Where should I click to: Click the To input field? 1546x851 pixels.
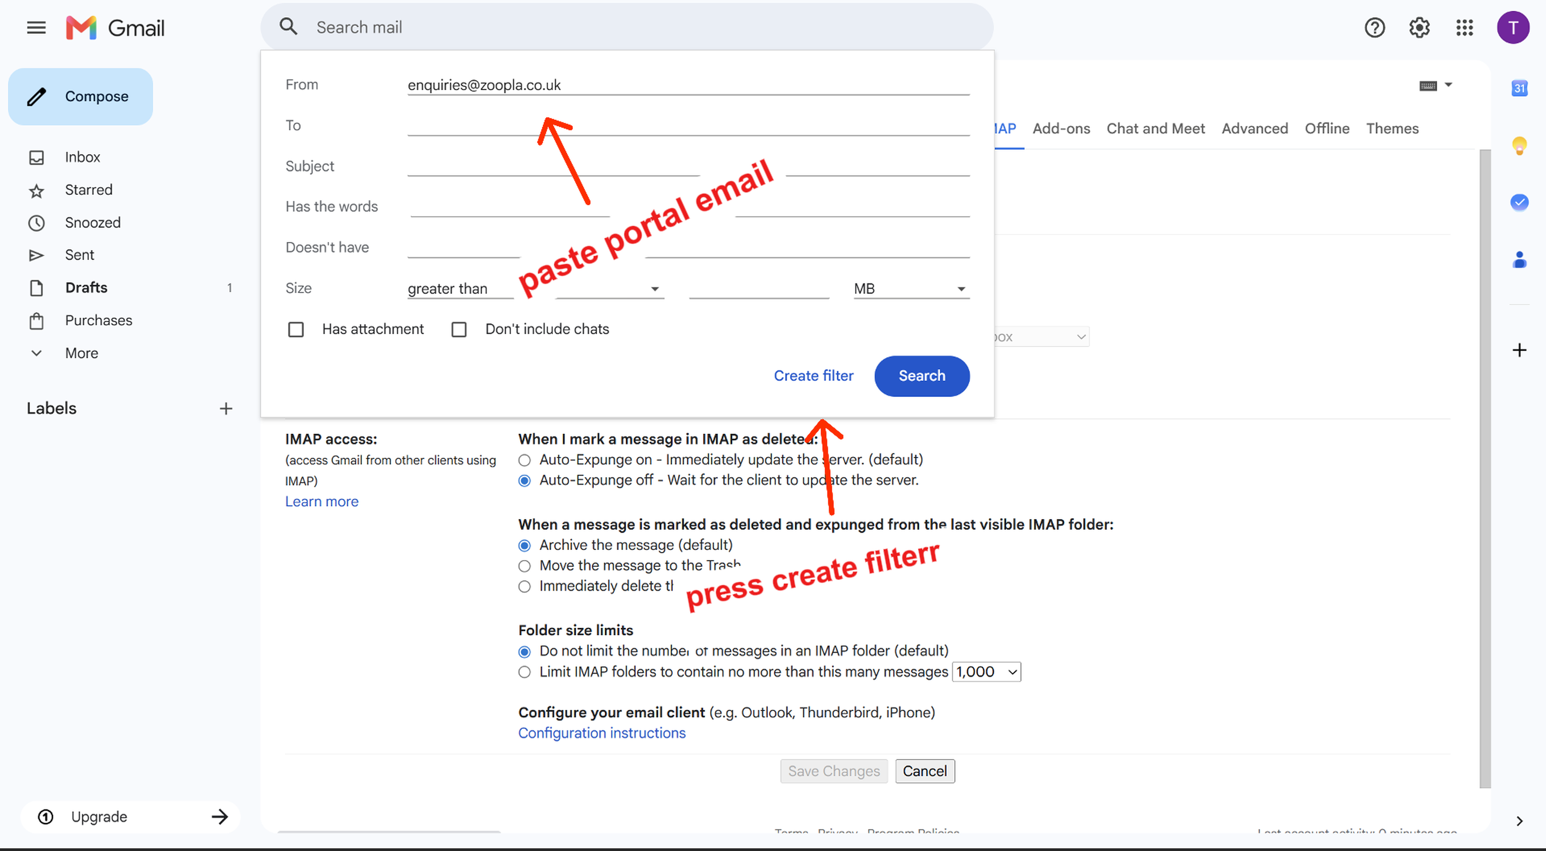pyautogui.click(x=688, y=126)
